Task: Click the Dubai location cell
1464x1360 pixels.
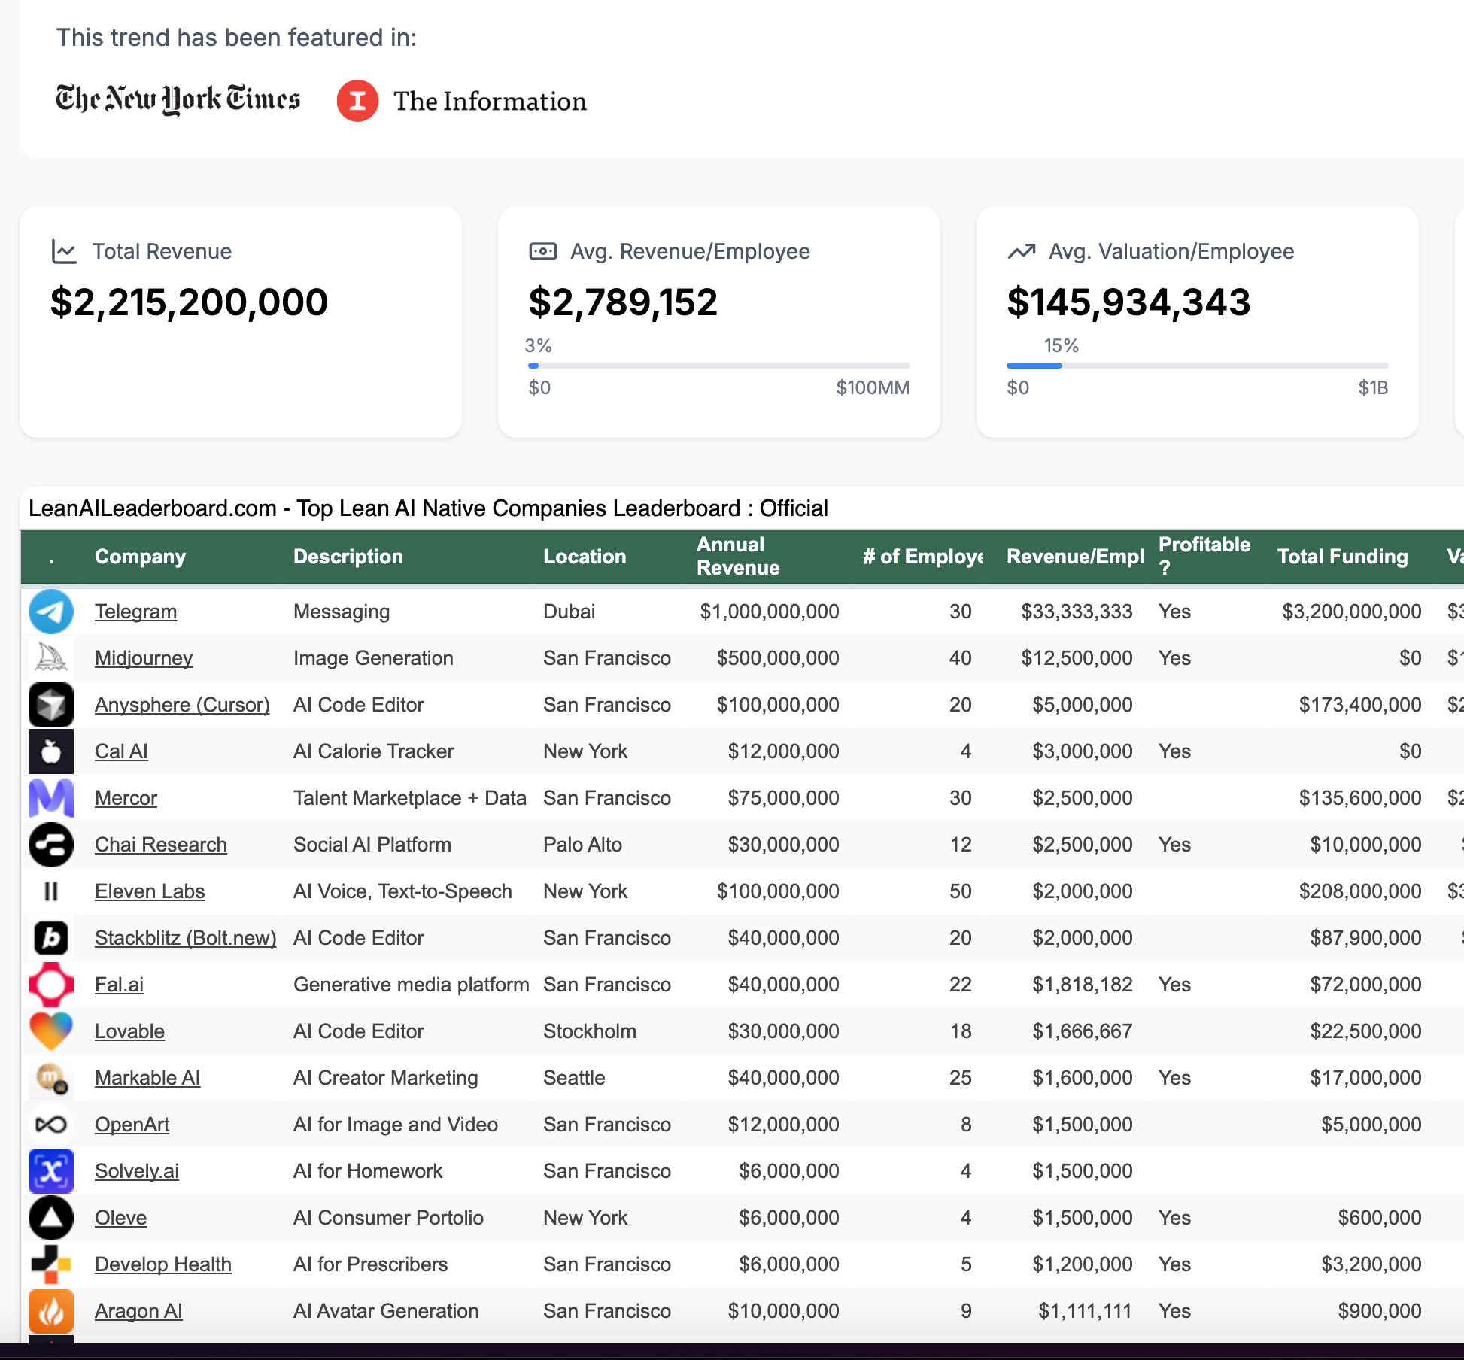Action: coord(569,612)
